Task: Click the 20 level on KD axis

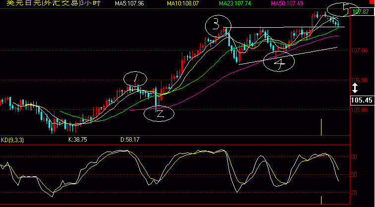Action: 354,193
